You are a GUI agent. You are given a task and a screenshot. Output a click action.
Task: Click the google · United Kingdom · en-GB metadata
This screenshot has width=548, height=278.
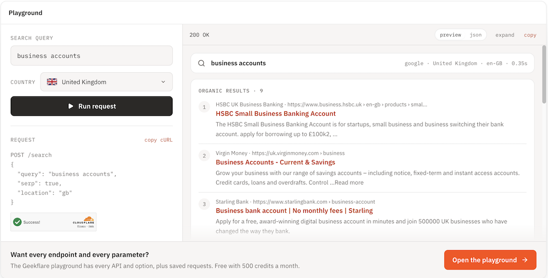466,63
